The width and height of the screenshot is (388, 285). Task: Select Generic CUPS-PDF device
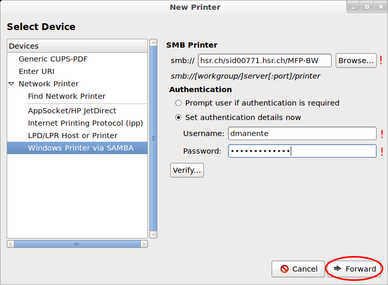[53, 59]
